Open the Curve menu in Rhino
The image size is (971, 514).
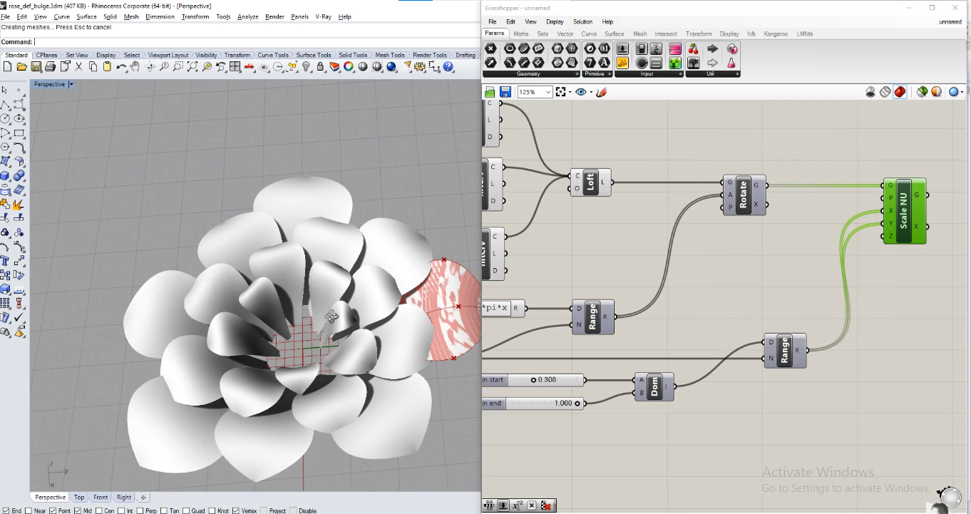coord(62,16)
